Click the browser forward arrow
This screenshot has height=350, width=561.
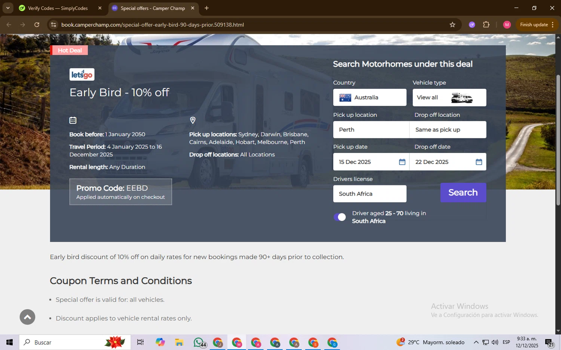click(23, 25)
